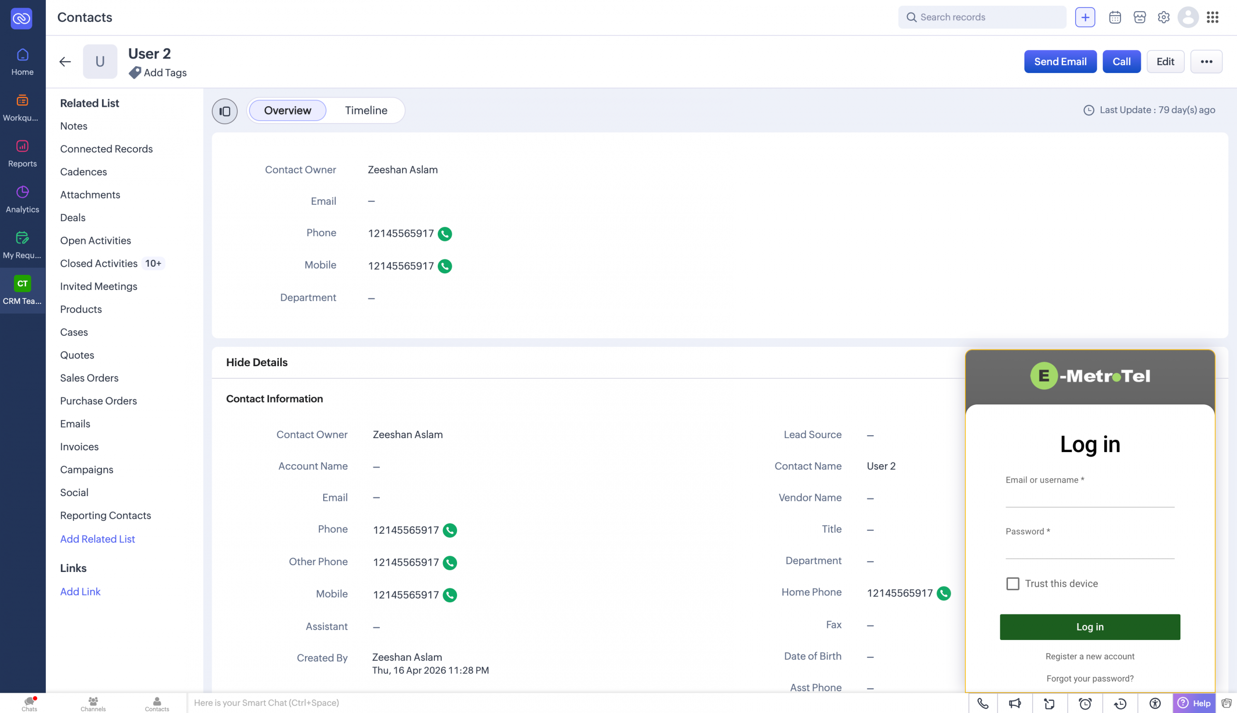Open the Analytics sidebar icon
1237x713 pixels.
pyautogui.click(x=23, y=200)
